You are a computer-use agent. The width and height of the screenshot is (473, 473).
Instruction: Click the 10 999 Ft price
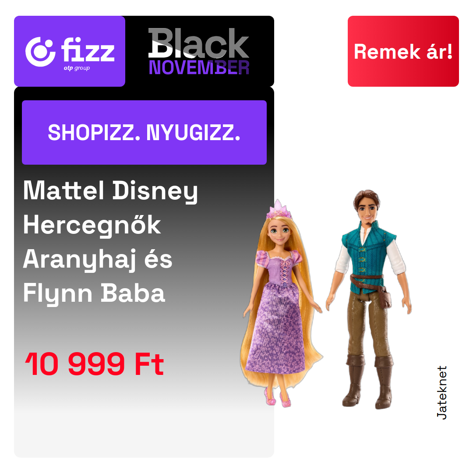[x=95, y=364]
